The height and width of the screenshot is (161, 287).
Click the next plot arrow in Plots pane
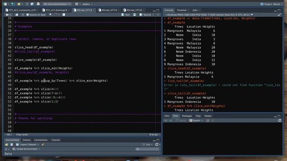point(170,120)
